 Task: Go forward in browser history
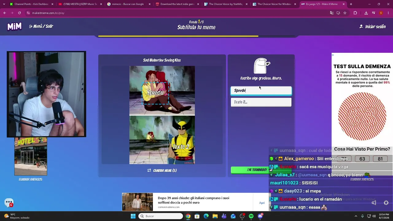click(x=12, y=13)
